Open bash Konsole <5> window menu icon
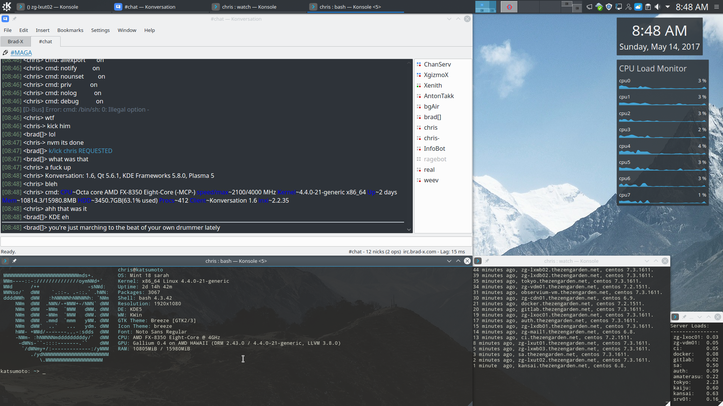 click(5, 261)
